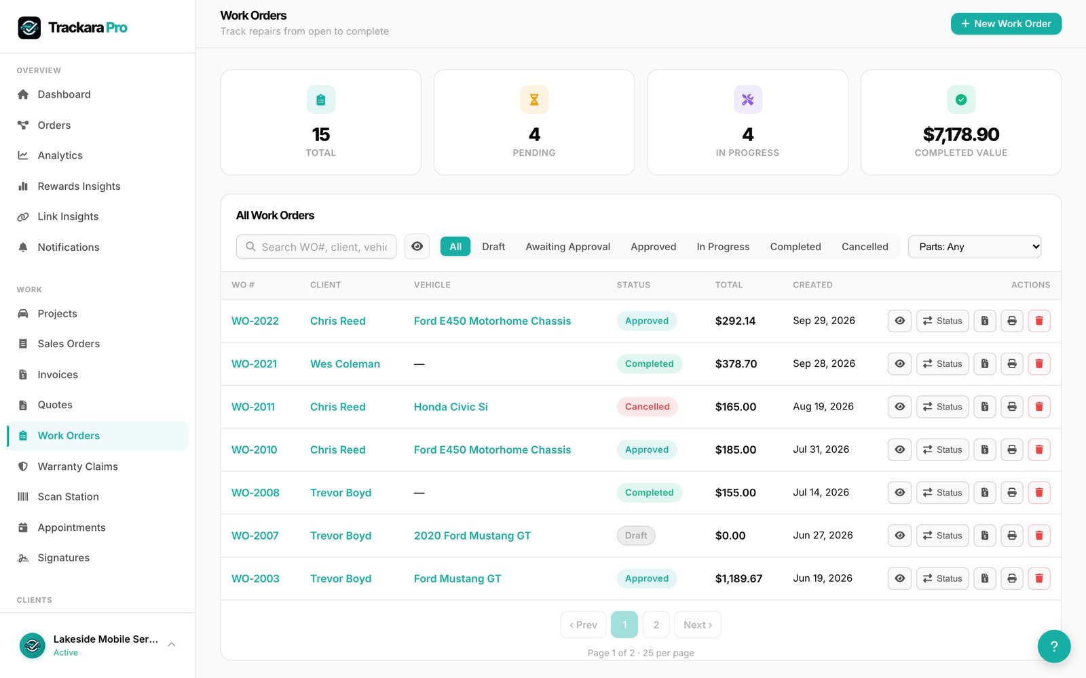Change status of WO-2008
The width and height of the screenshot is (1086, 678).
942,493
